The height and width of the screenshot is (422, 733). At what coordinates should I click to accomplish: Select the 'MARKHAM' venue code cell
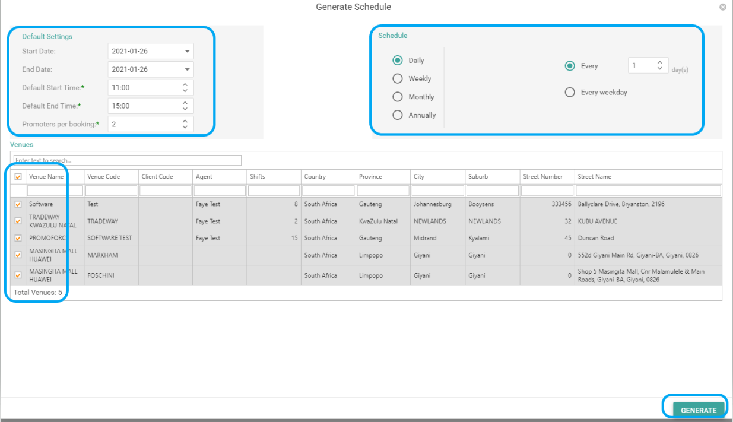[111, 255]
